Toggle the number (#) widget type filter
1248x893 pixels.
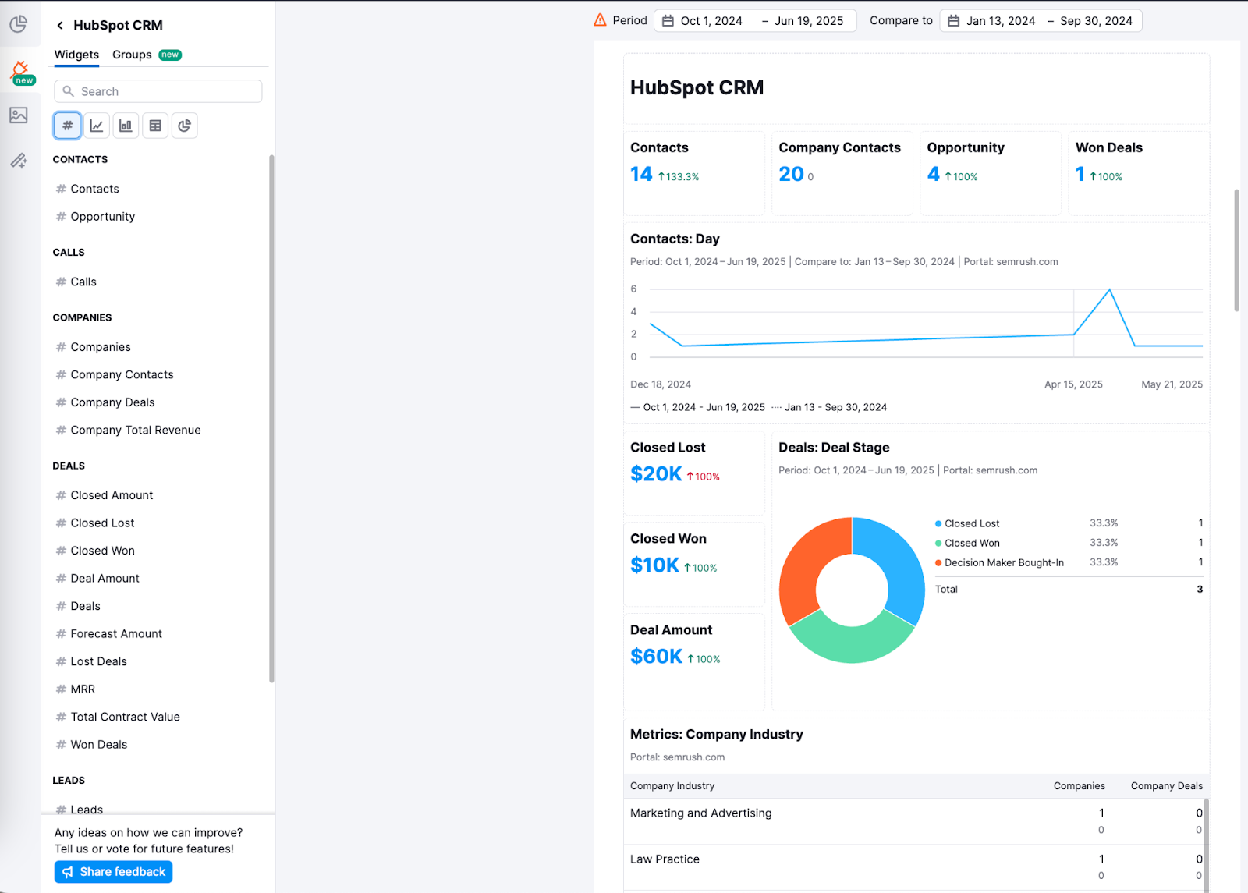click(66, 125)
